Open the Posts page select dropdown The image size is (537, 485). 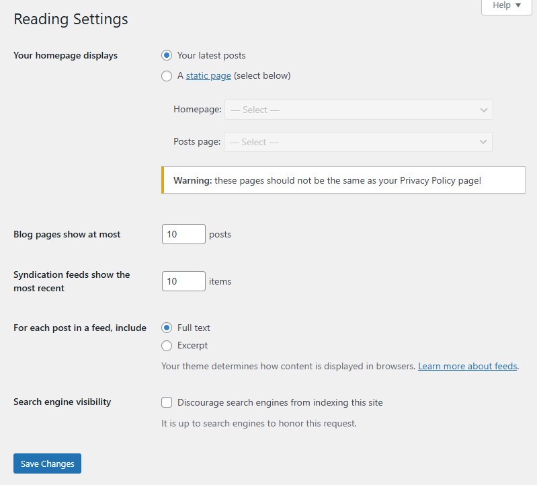pos(358,142)
